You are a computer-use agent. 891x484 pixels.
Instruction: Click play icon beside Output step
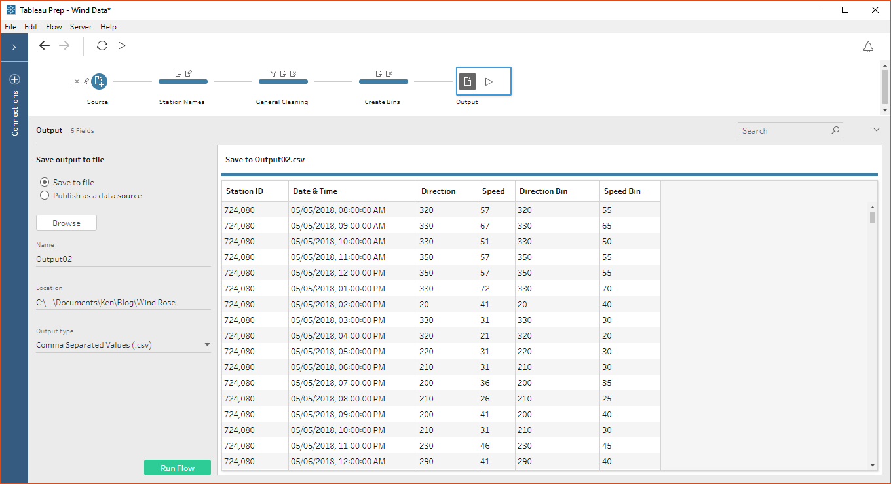[489, 82]
